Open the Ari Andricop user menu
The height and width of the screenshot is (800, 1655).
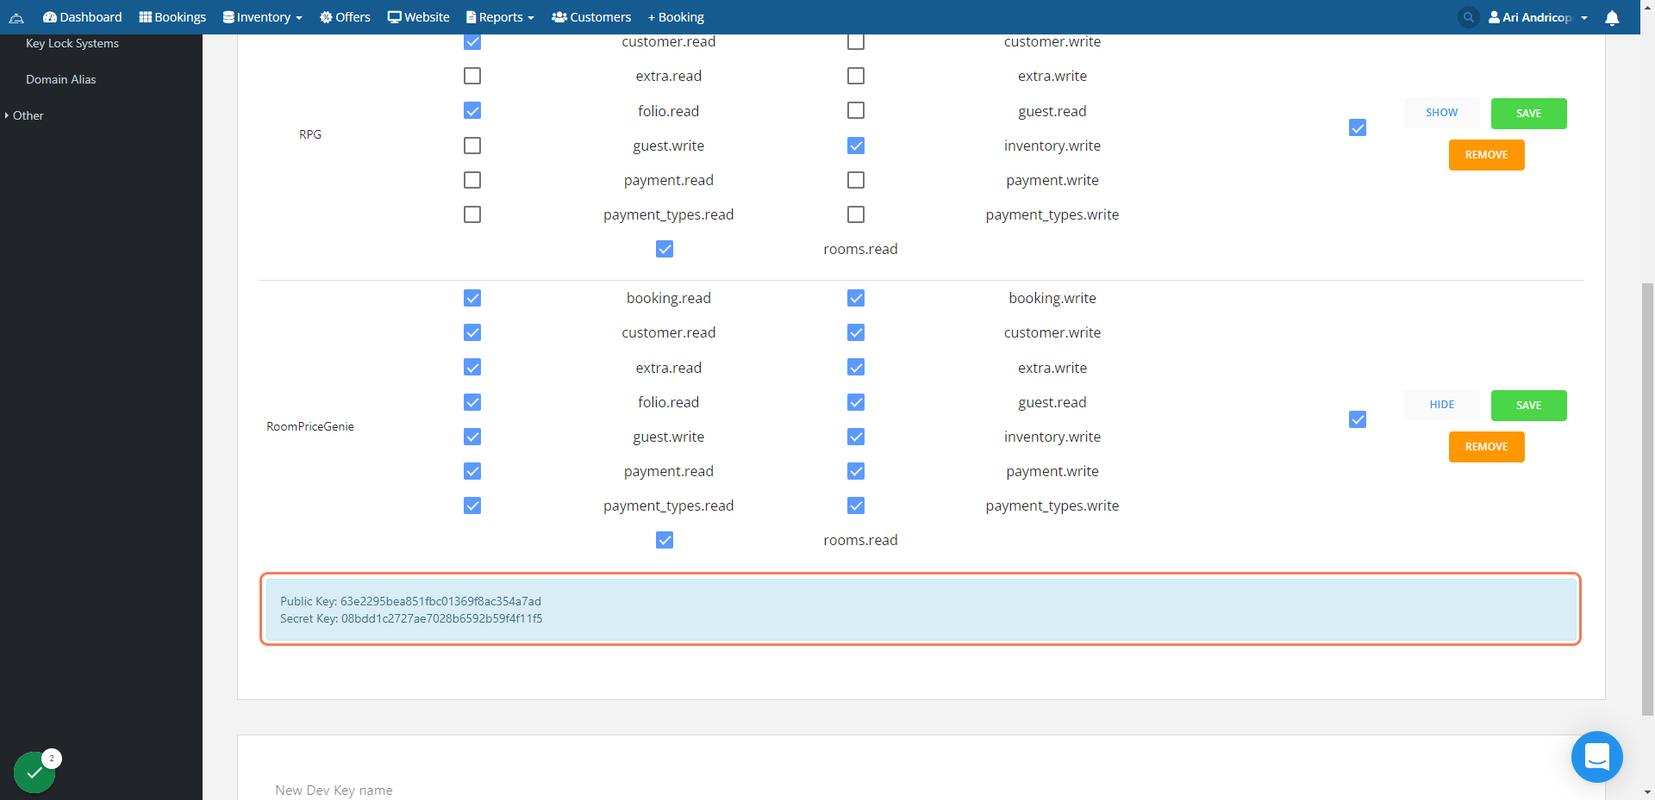[x=1538, y=17]
